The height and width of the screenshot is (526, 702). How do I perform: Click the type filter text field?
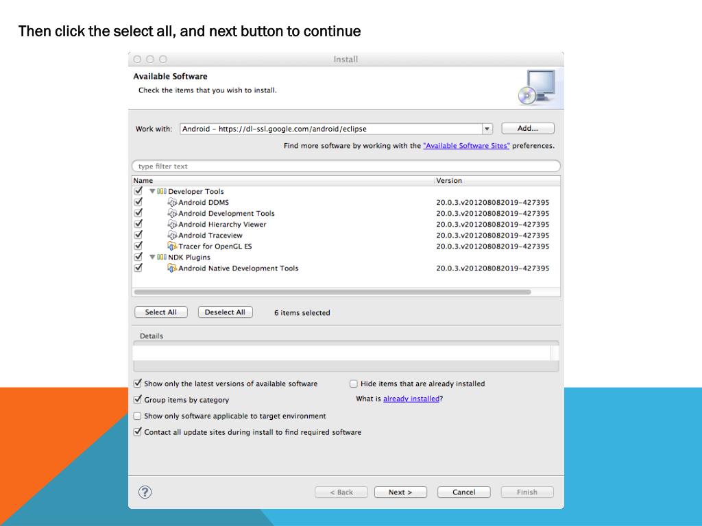point(346,166)
